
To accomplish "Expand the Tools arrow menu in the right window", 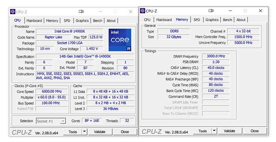I will pyautogui.click(x=214, y=131).
